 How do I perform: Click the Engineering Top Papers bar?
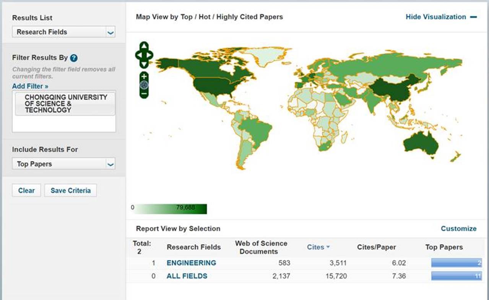pos(456,263)
